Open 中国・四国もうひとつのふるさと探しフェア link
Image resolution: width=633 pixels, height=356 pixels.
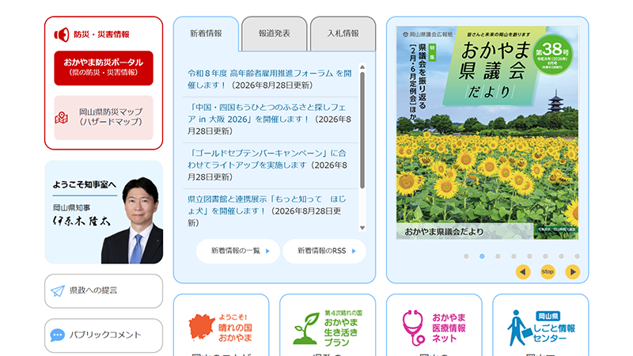(x=267, y=113)
